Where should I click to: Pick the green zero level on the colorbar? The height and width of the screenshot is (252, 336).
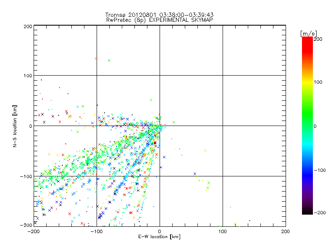click(x=307, y=126)
